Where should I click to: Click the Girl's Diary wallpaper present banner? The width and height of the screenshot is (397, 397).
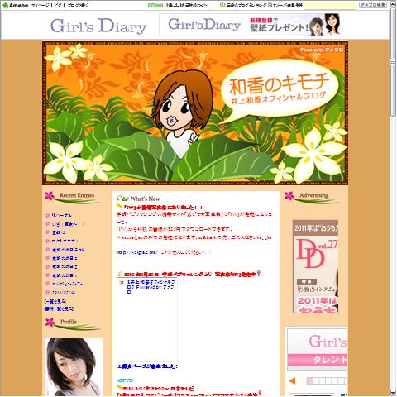point(251,25)
